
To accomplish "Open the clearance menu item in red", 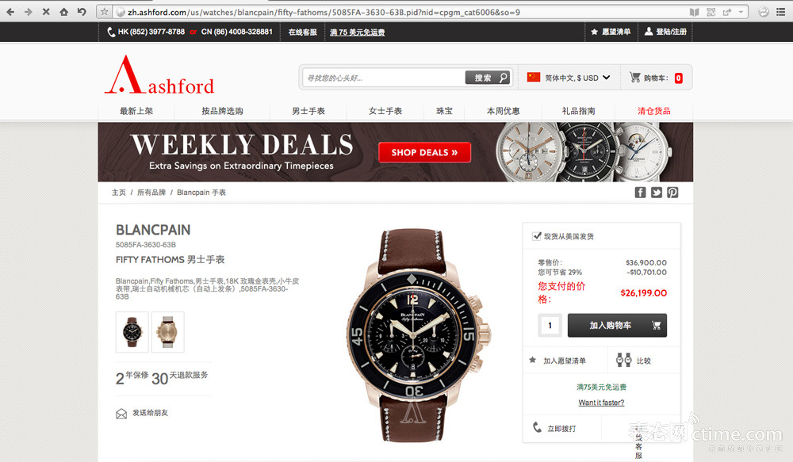I will (x=654, y=111).
